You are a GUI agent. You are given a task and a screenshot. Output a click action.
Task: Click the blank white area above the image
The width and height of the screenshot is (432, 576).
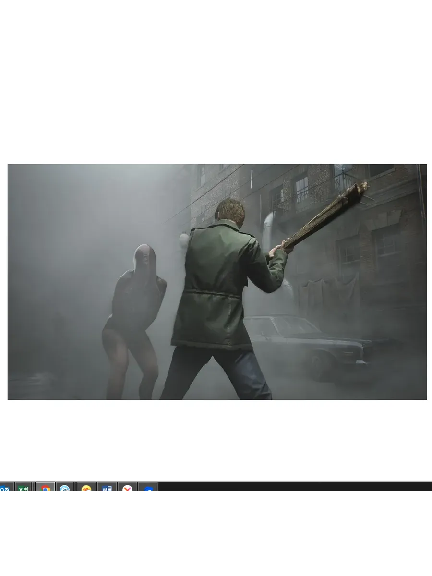tap(216, 82)
